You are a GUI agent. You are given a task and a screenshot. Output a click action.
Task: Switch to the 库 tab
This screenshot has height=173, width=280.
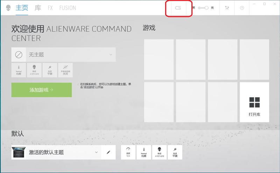[x=38, y=8]
